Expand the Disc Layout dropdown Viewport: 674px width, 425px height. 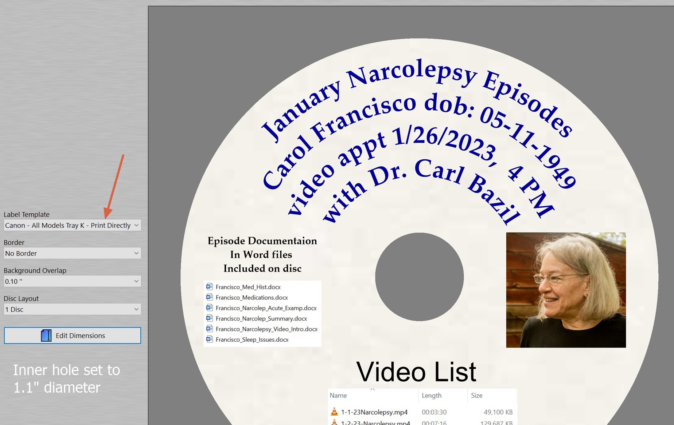pyautogui.click(x=72, y=309)
